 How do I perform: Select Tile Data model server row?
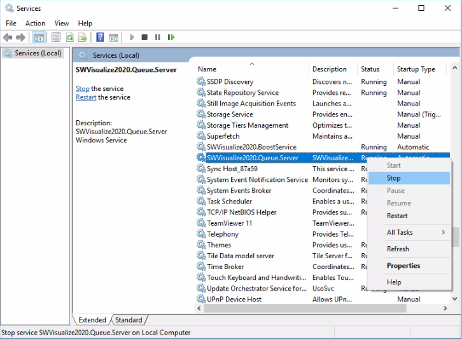point(281,256)
